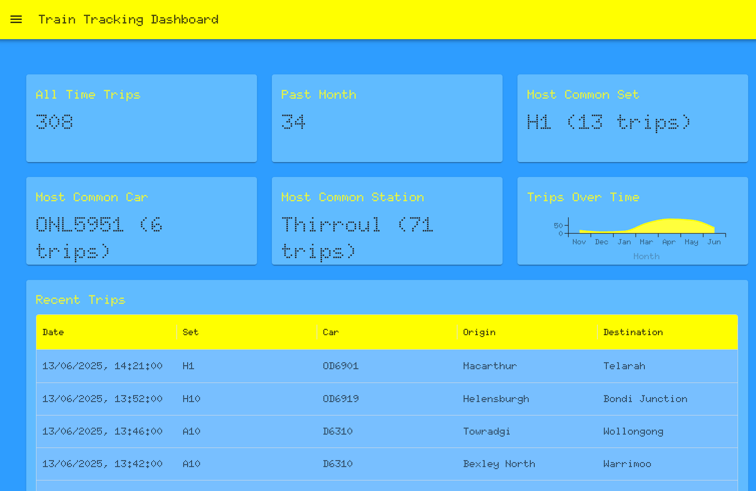This screenshot has width=756, height=491.
Task: Open the hamburger navigation menu
Action: coord(16,20)
